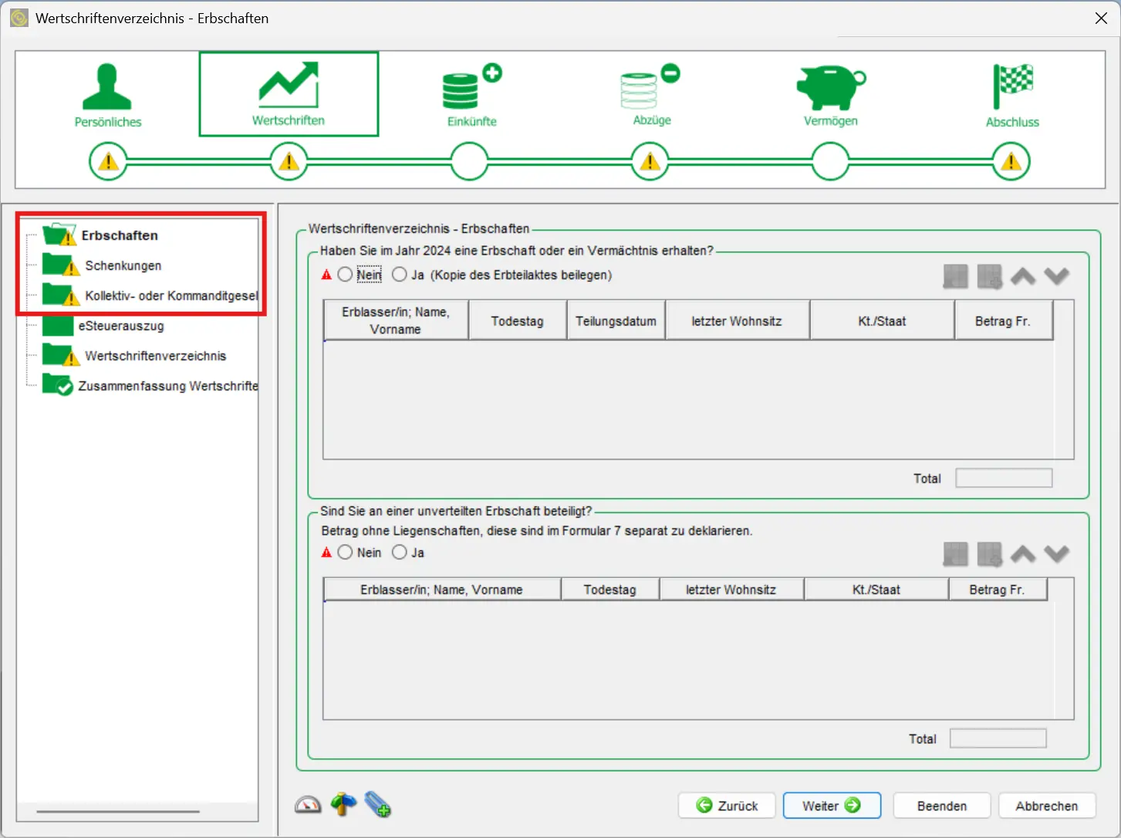Open Schenkungen in the navigation tree
The width and height of the screenshot is (1121, 838).
point(123,265)
